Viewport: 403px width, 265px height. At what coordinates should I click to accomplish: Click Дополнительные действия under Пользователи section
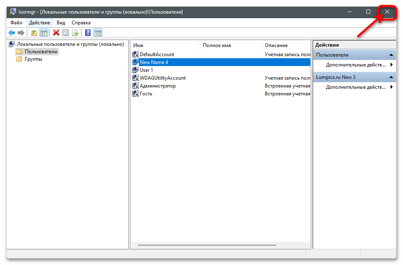click(356, 65)
